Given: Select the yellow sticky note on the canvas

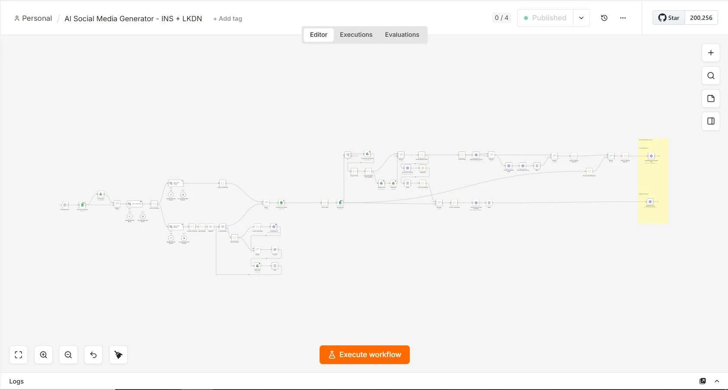Looking at the screenshot, I should pos(653,181).
